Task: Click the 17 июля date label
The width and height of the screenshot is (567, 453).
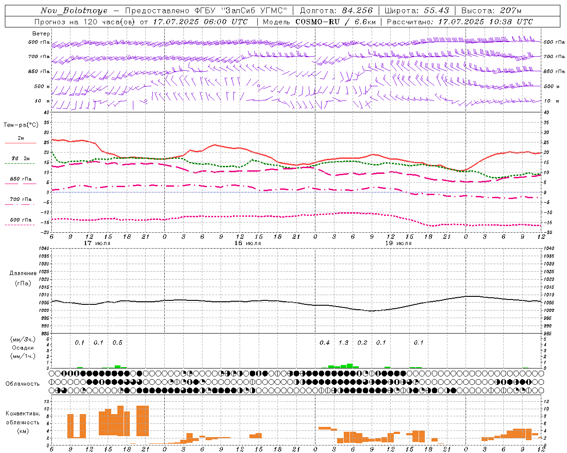Action: coord(97,243)
